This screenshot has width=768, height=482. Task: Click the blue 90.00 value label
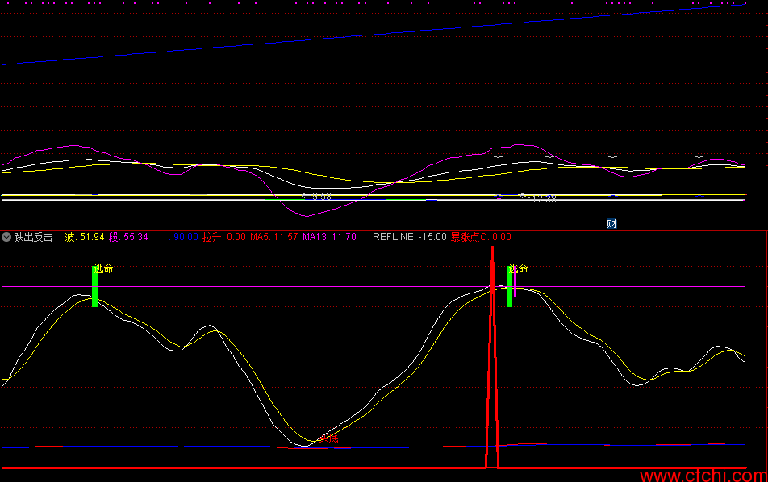click(184, 237)
